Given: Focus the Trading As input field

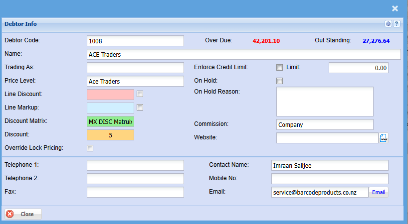Looking at the screenshot, I should [135, 68].
